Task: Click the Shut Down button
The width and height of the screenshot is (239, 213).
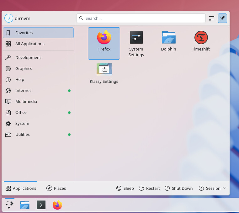Action: (178, 188)
